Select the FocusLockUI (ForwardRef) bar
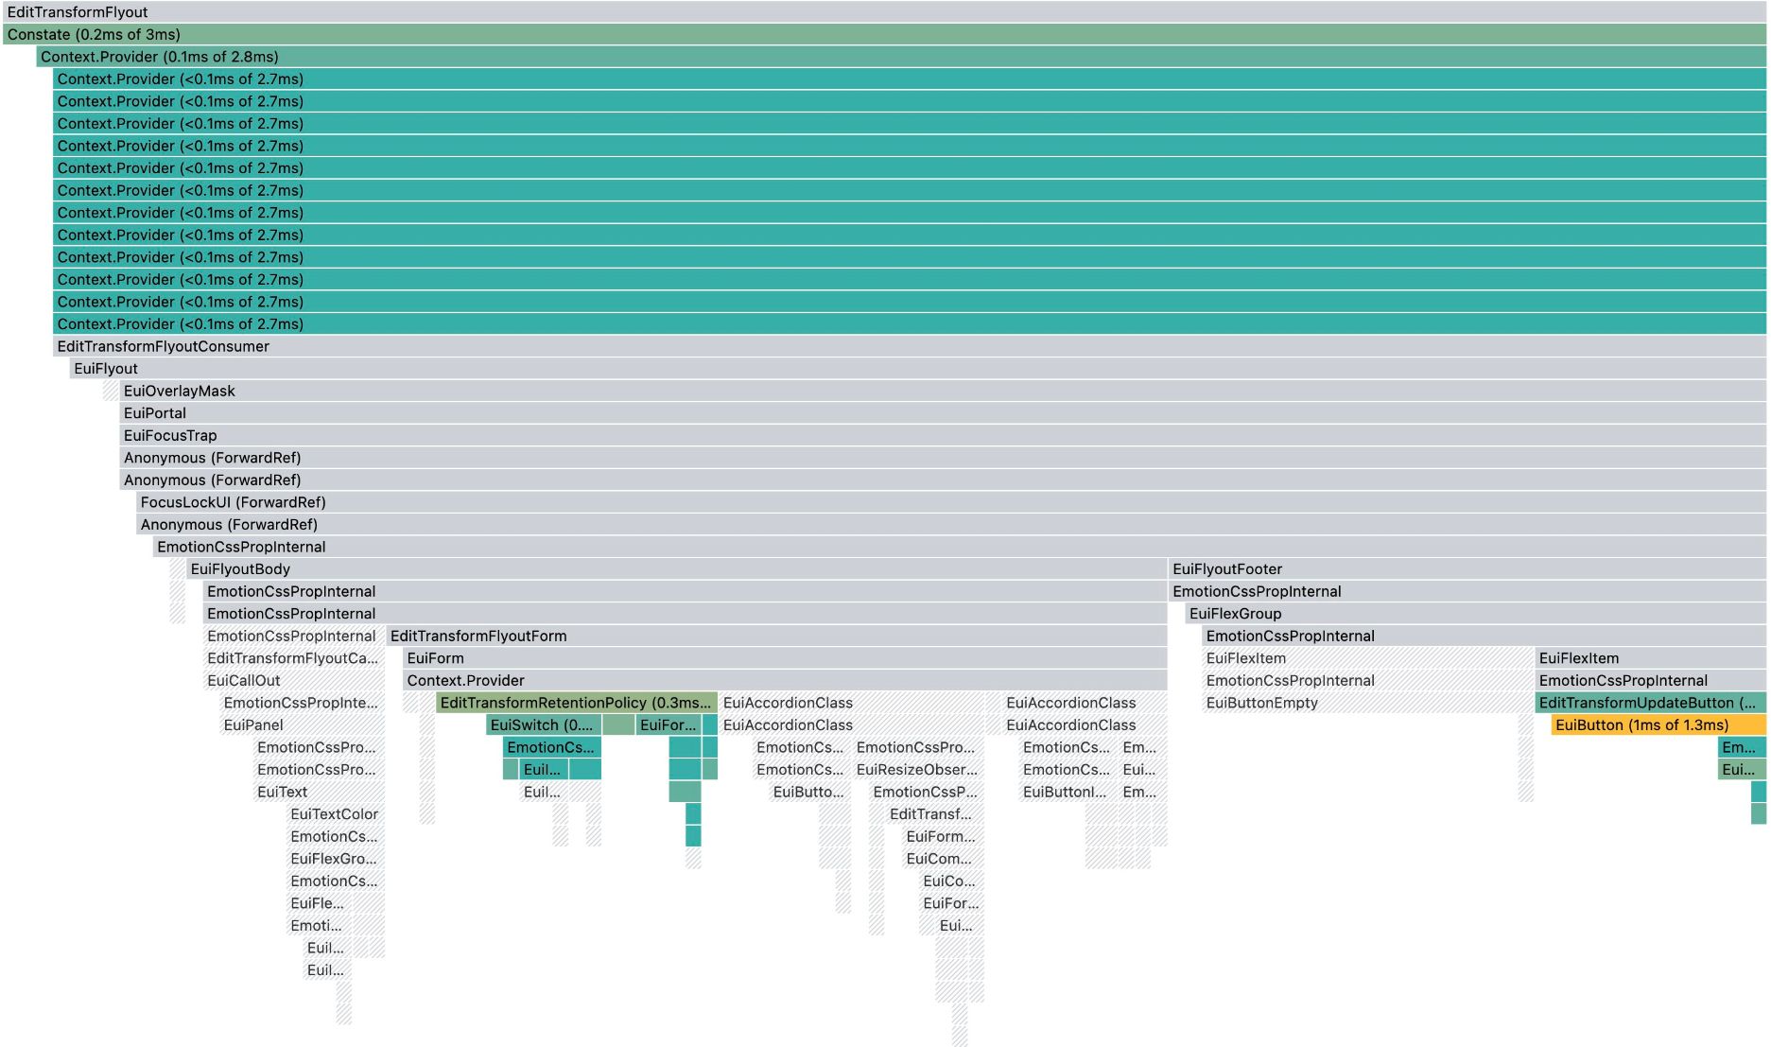The width and height of the screenshot is (1771, 1047). 951,502
